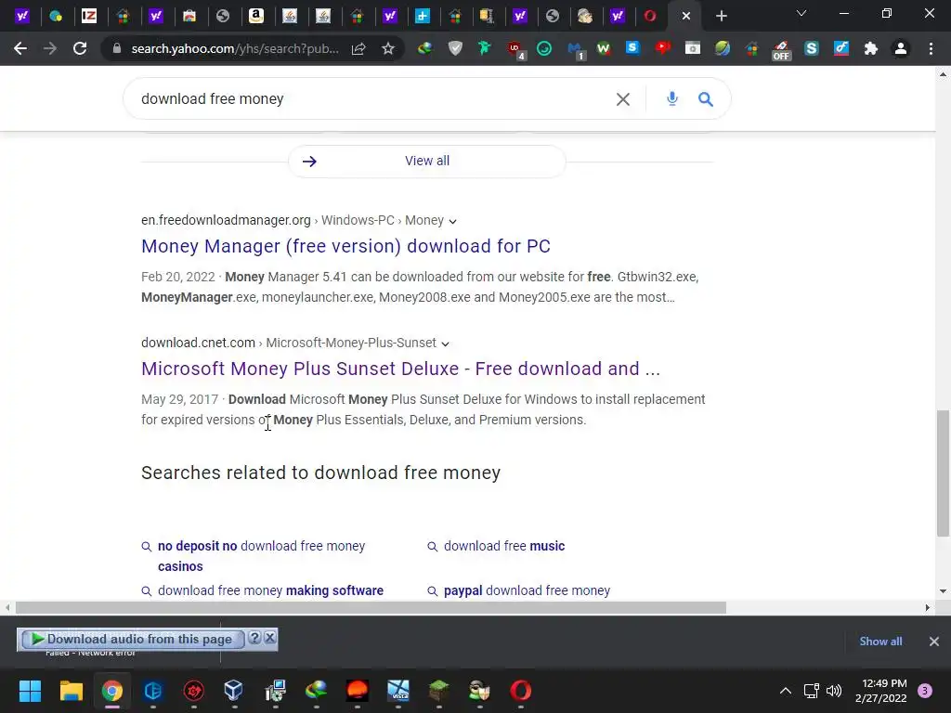The image size is (951, 713).
Task: Open the Chrome profile menu
Action: tap(901, 48)
